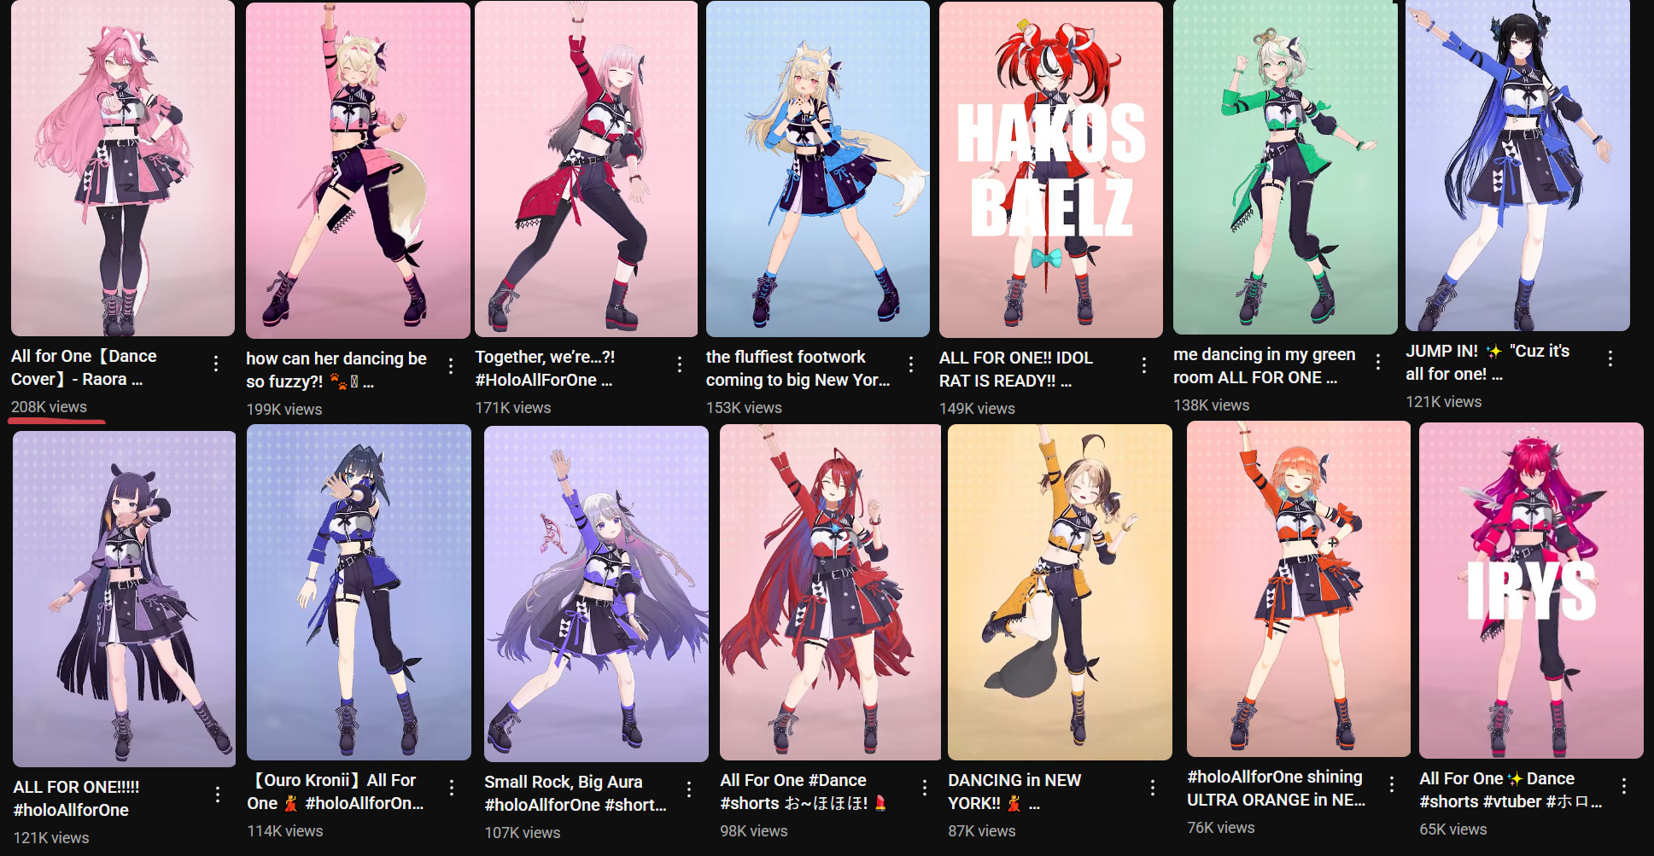This screenshot has height=856, width=1654.
Task: Open kebab menu for 'JUMP IN! Cuz it's all for one' short
Action: [x=1610, y=359]
